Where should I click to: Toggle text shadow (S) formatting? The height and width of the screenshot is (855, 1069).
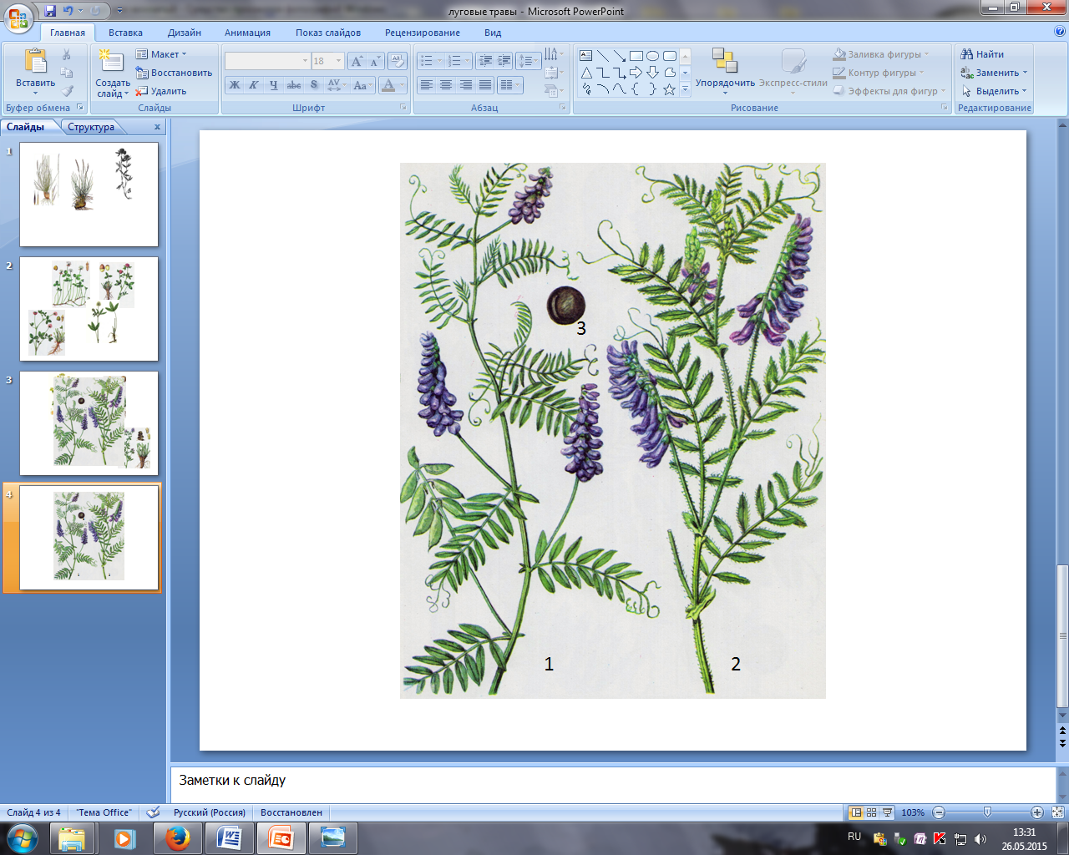pyautogui.click(x=314, y=85)
